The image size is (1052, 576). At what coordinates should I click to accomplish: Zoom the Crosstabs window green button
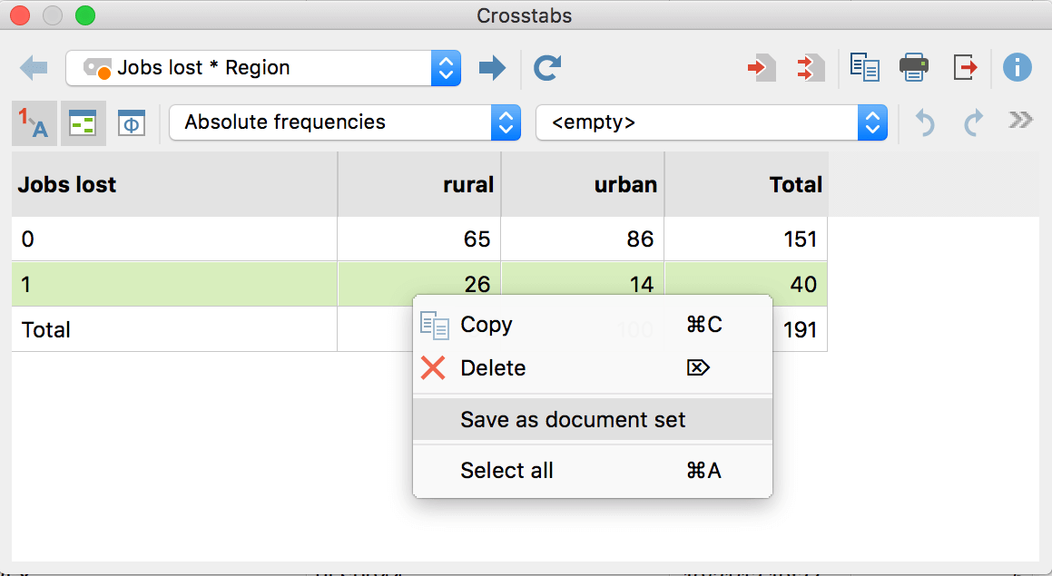(x=85, y=15)
